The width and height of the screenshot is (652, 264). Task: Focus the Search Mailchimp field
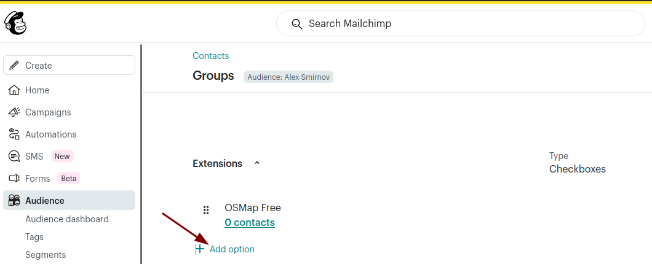(460, 23)
